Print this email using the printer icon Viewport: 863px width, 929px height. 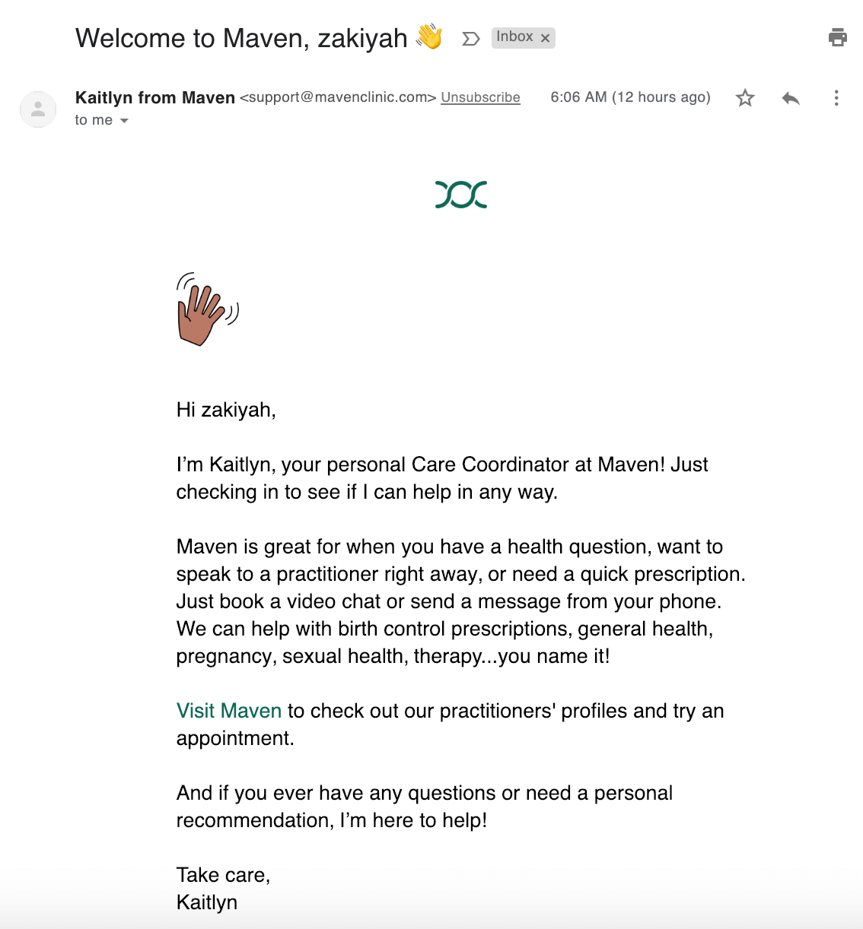pos(837,37)
